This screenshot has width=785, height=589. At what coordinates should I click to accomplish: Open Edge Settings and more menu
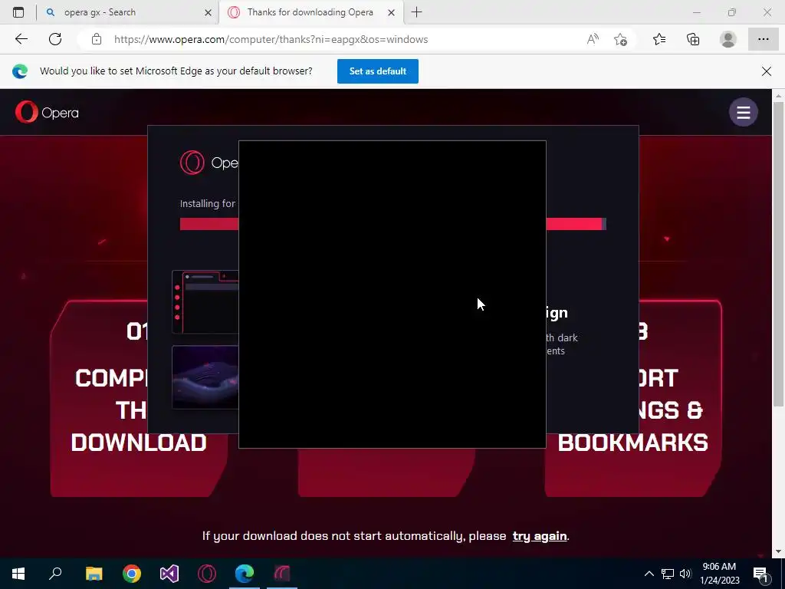click(x=763, y=39)
